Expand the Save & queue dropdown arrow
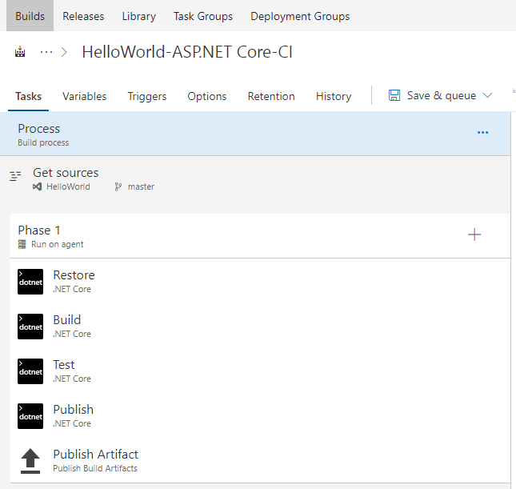This screenshot has width=516, height=489. 488,95
